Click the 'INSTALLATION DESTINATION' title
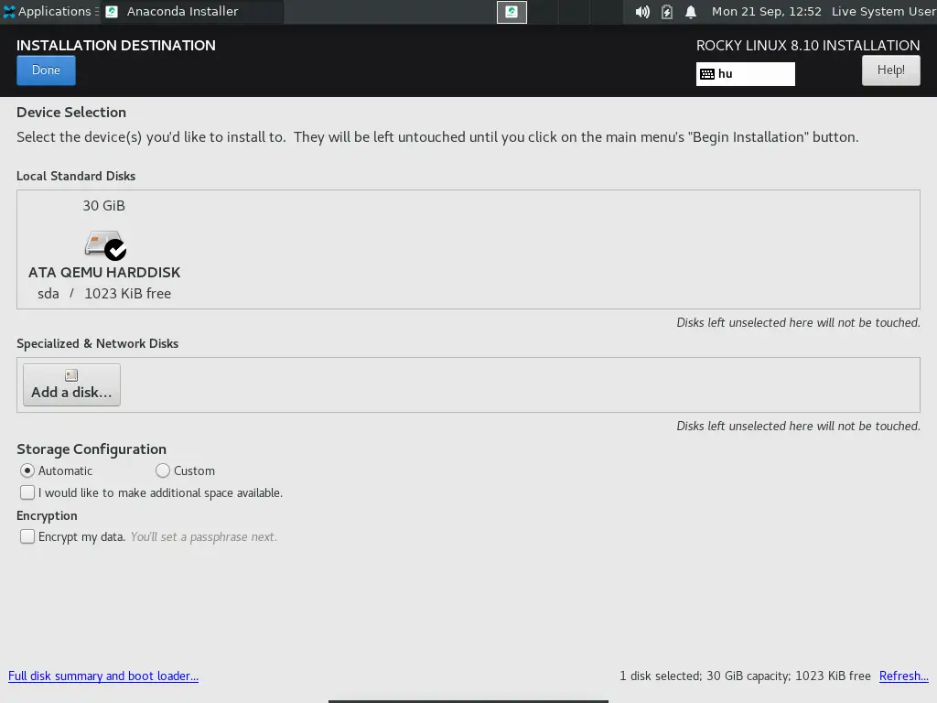937x703 pixels. [x=116, y=46]
